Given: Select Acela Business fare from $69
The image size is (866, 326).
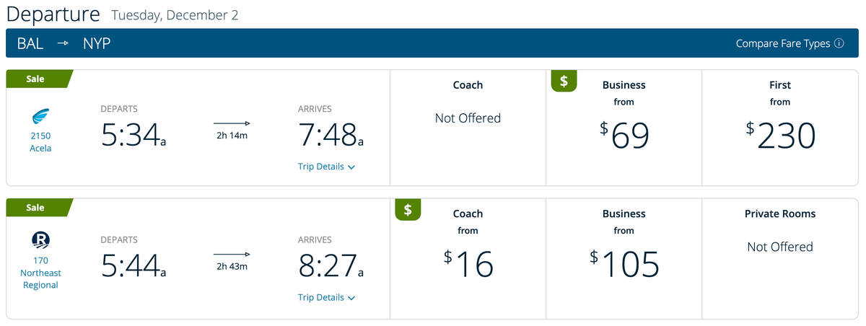Looking at the screenshot, I should tap(624, 128).
